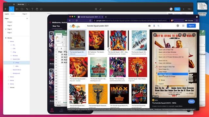Select the Comment tool in Figma
The height and width of the screenshot is (117, 209).
pyautogui.click(x=41, y=9)
